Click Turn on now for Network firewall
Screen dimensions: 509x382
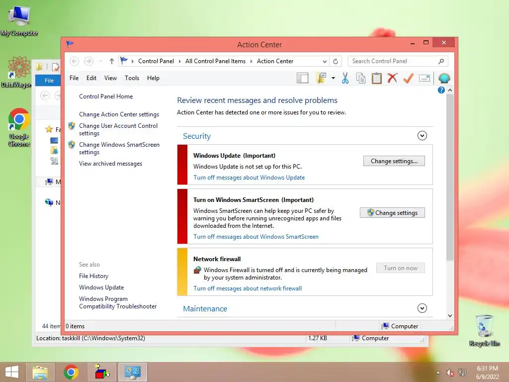[401, 268]
